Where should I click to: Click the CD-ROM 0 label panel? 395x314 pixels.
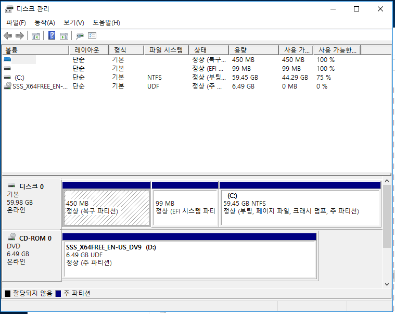(32, 256)
